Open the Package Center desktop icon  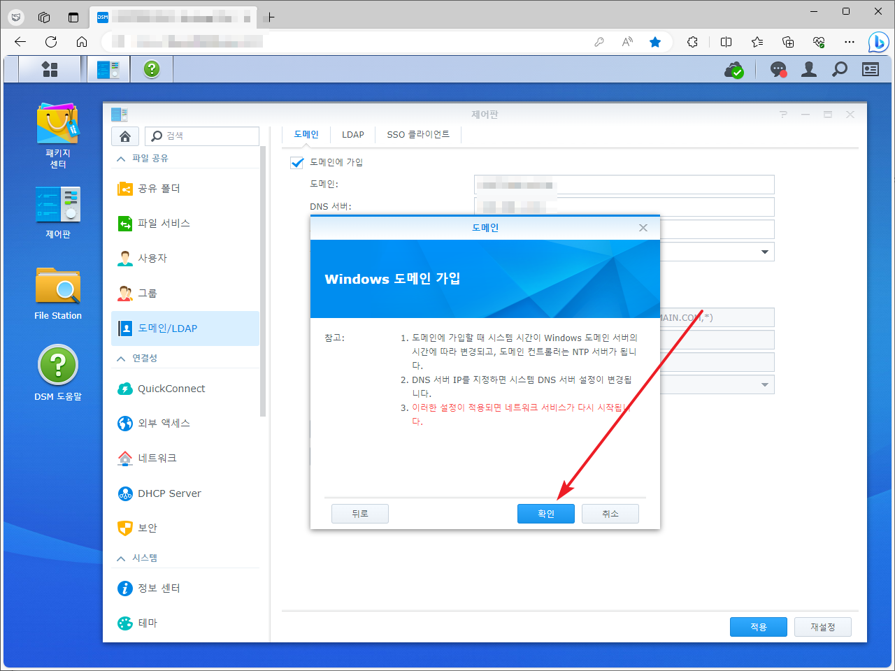(58, 136)
